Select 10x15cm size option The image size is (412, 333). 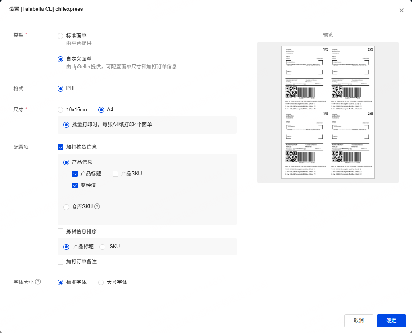tap(60, 110)
